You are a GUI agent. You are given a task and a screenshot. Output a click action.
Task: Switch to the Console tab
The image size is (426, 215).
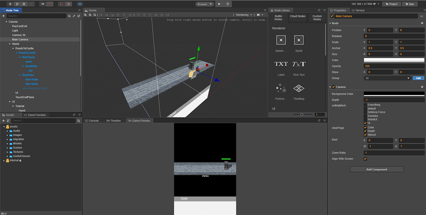[x=92, y=121]
